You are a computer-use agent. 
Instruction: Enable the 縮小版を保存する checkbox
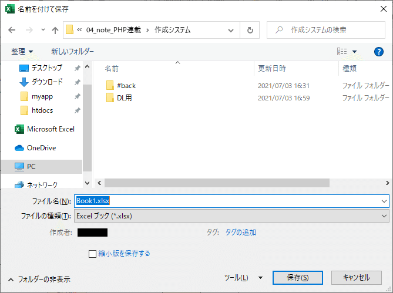[x=92, y=254]
